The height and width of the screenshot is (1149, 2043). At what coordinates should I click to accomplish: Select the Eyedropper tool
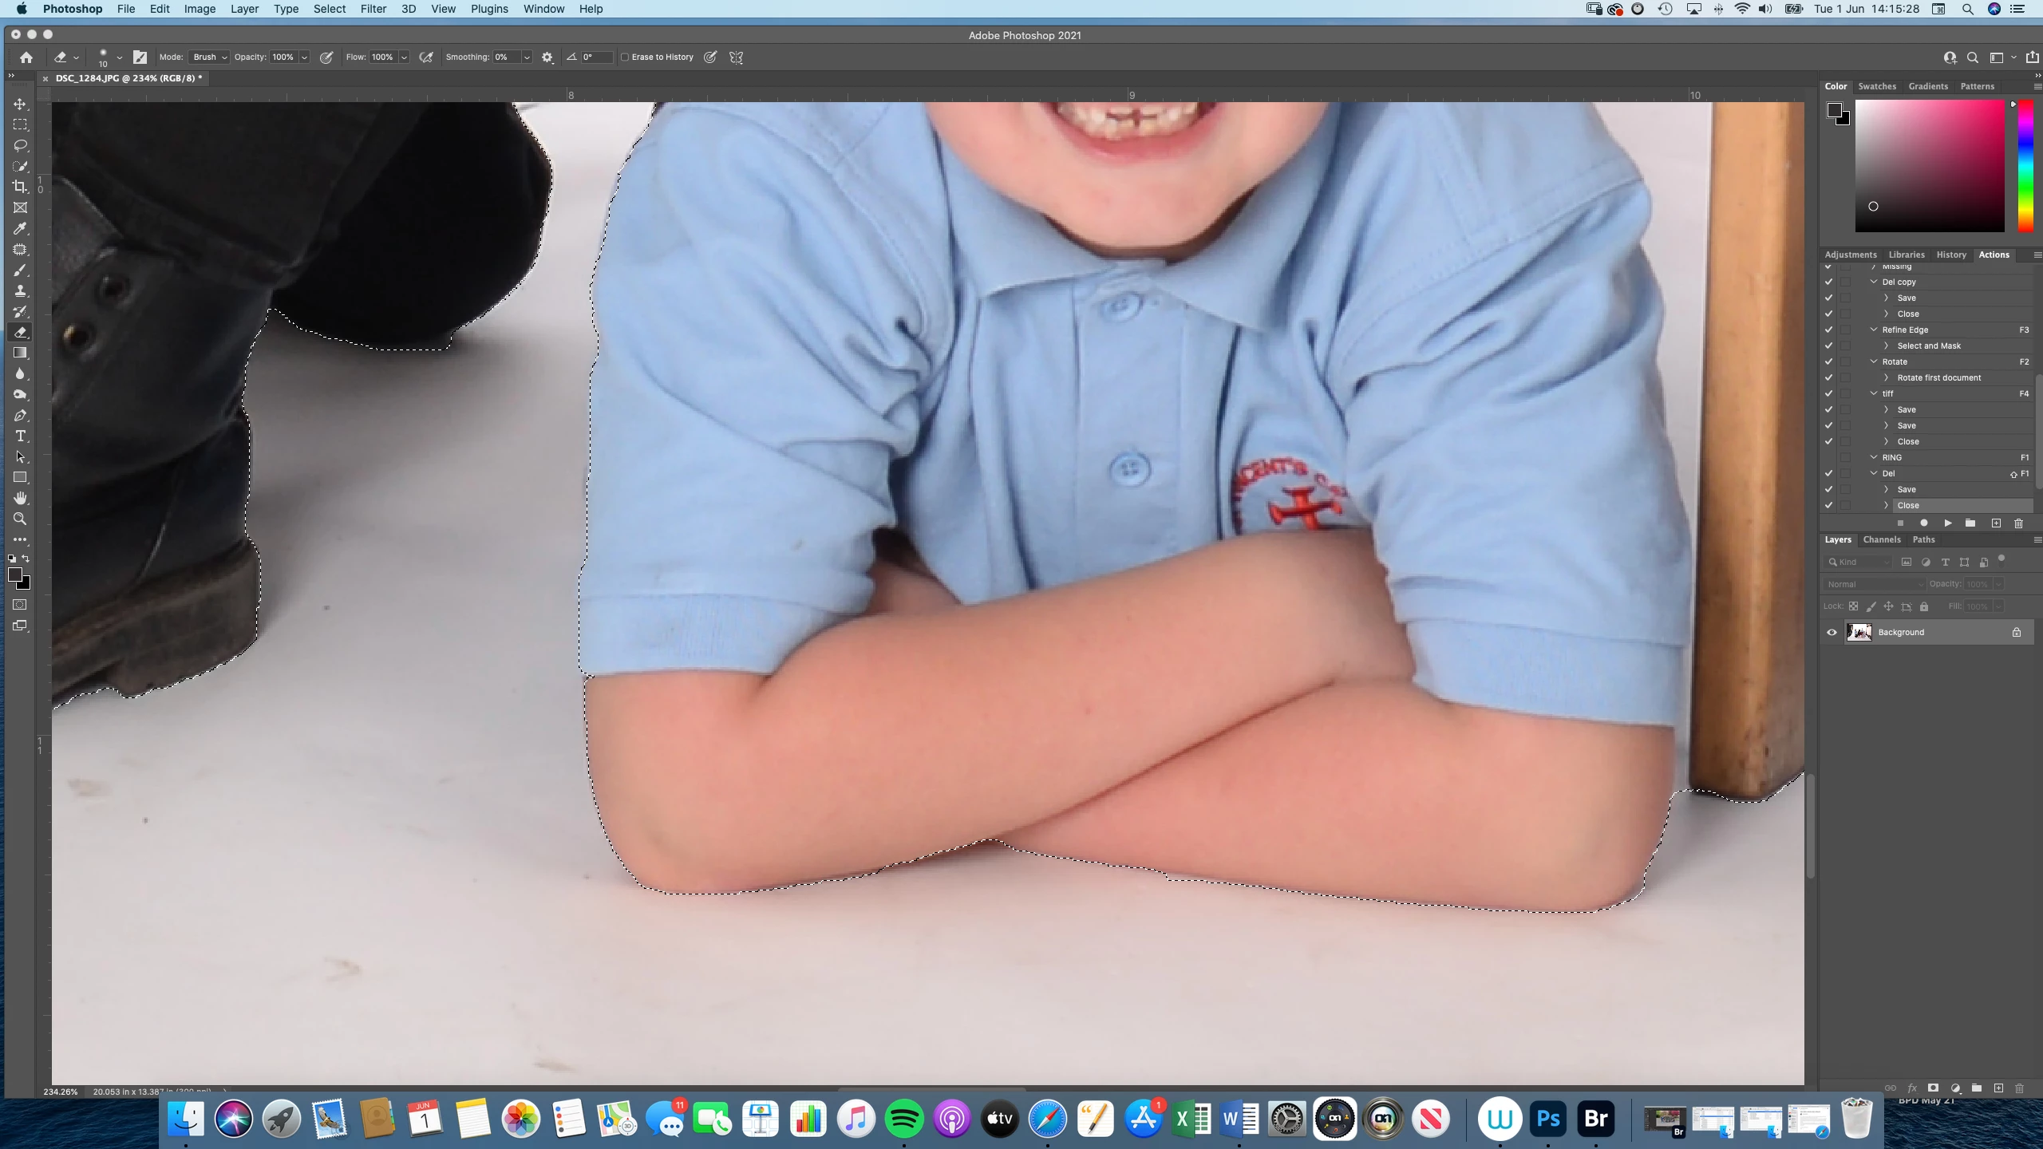click(x=21, y=228)
